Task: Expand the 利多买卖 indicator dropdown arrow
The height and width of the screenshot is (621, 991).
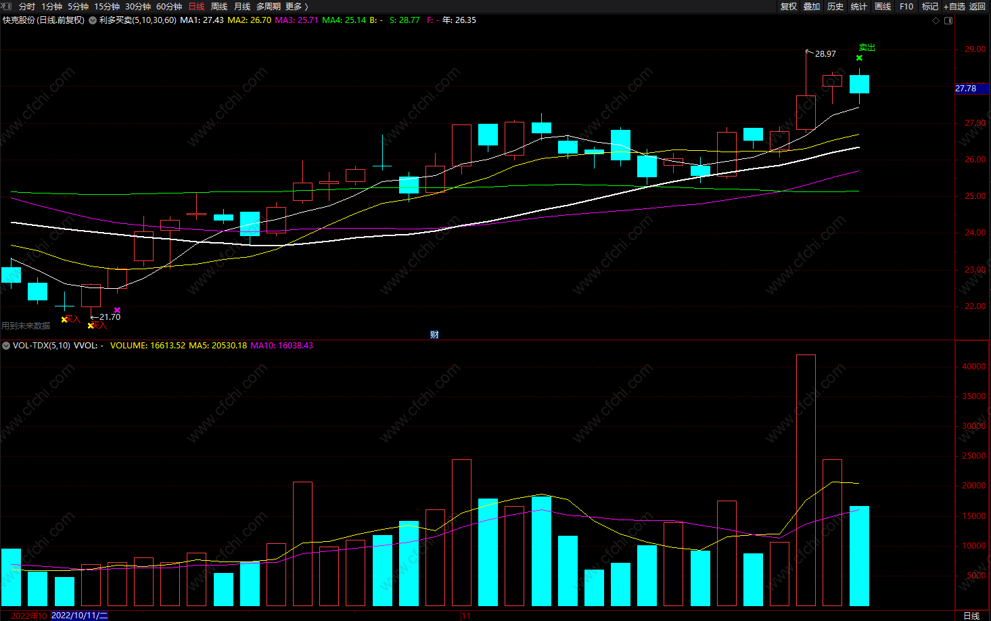Action: coord(93,20)
